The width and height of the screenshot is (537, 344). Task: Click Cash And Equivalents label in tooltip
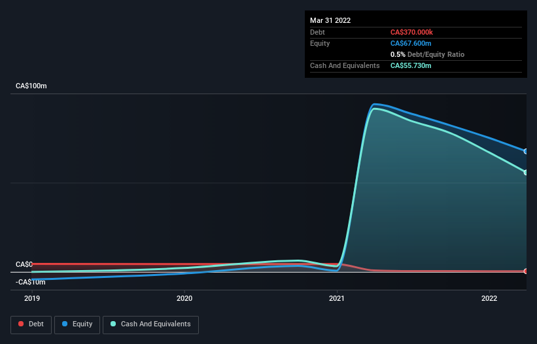(x=345, y=65)
